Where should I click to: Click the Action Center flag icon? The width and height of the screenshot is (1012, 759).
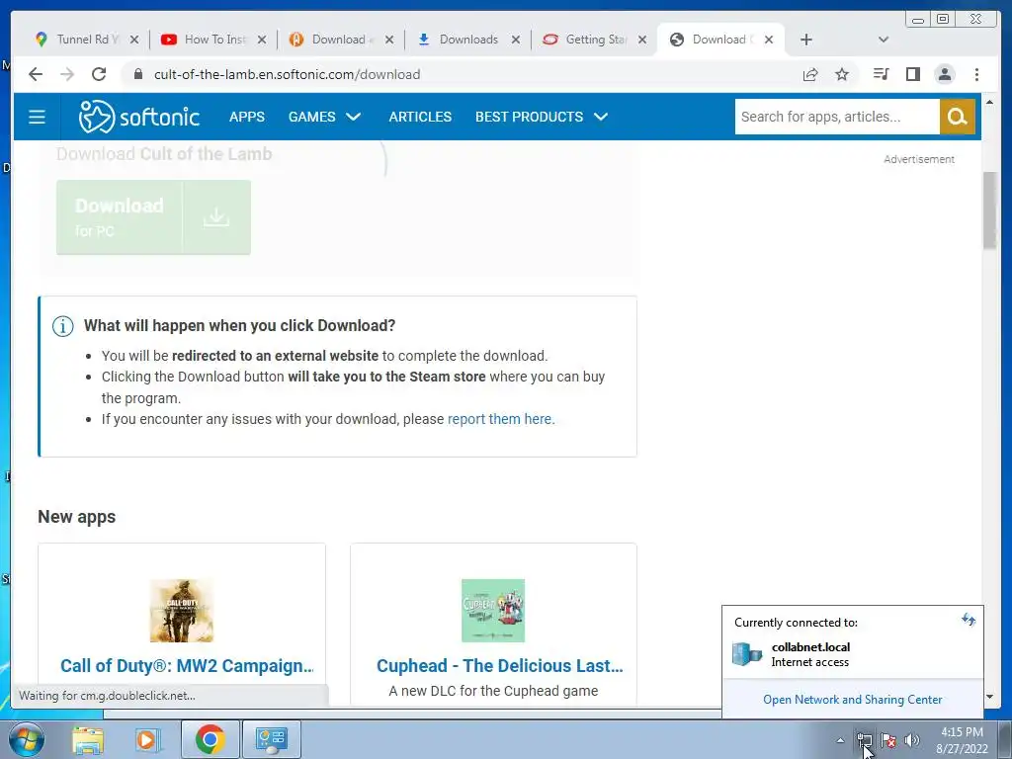pos(888,740)
